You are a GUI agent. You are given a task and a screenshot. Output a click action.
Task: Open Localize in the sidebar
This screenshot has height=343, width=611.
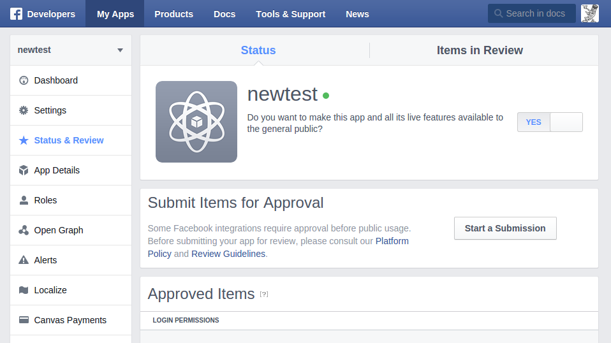coord(71,290)
